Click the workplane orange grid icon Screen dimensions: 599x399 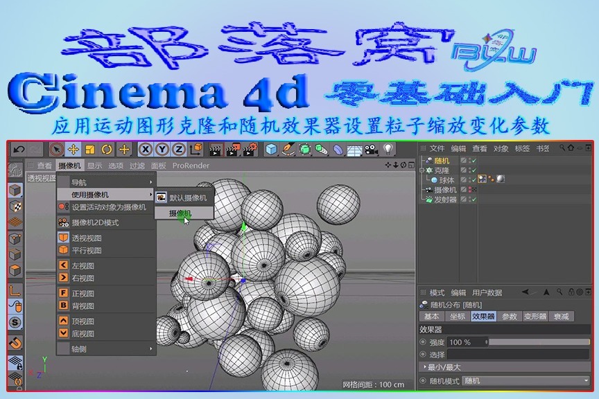[15, 222]
